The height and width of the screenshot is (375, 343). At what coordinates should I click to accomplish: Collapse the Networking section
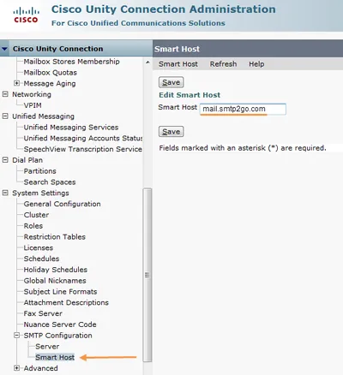pos(5,94)
